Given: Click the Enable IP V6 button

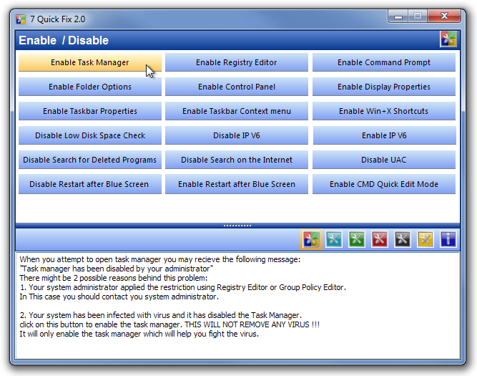Looking at the screenshot, I should 384,135.
